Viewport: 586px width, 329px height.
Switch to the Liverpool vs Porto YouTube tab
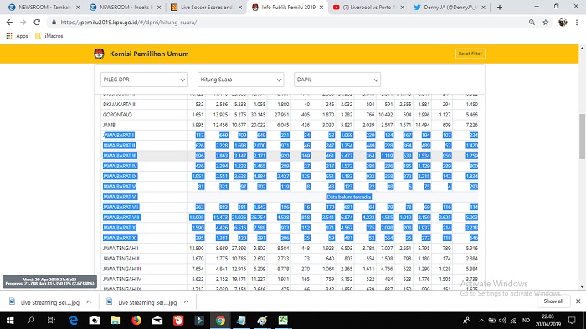click(x=368, y=7)
